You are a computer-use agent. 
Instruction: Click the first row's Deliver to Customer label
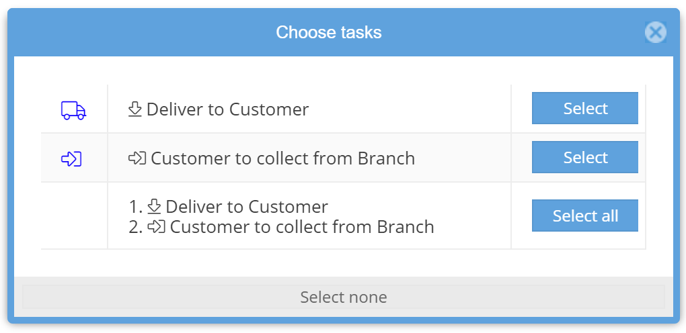click(x=227, y=109)
